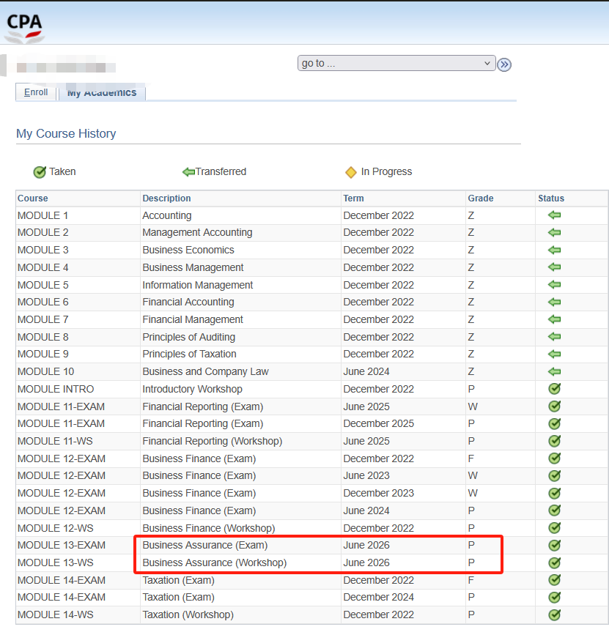Click transferred arrow for Information Management row
This screenshot has width=609, height=635.
(x=554, y=285)
